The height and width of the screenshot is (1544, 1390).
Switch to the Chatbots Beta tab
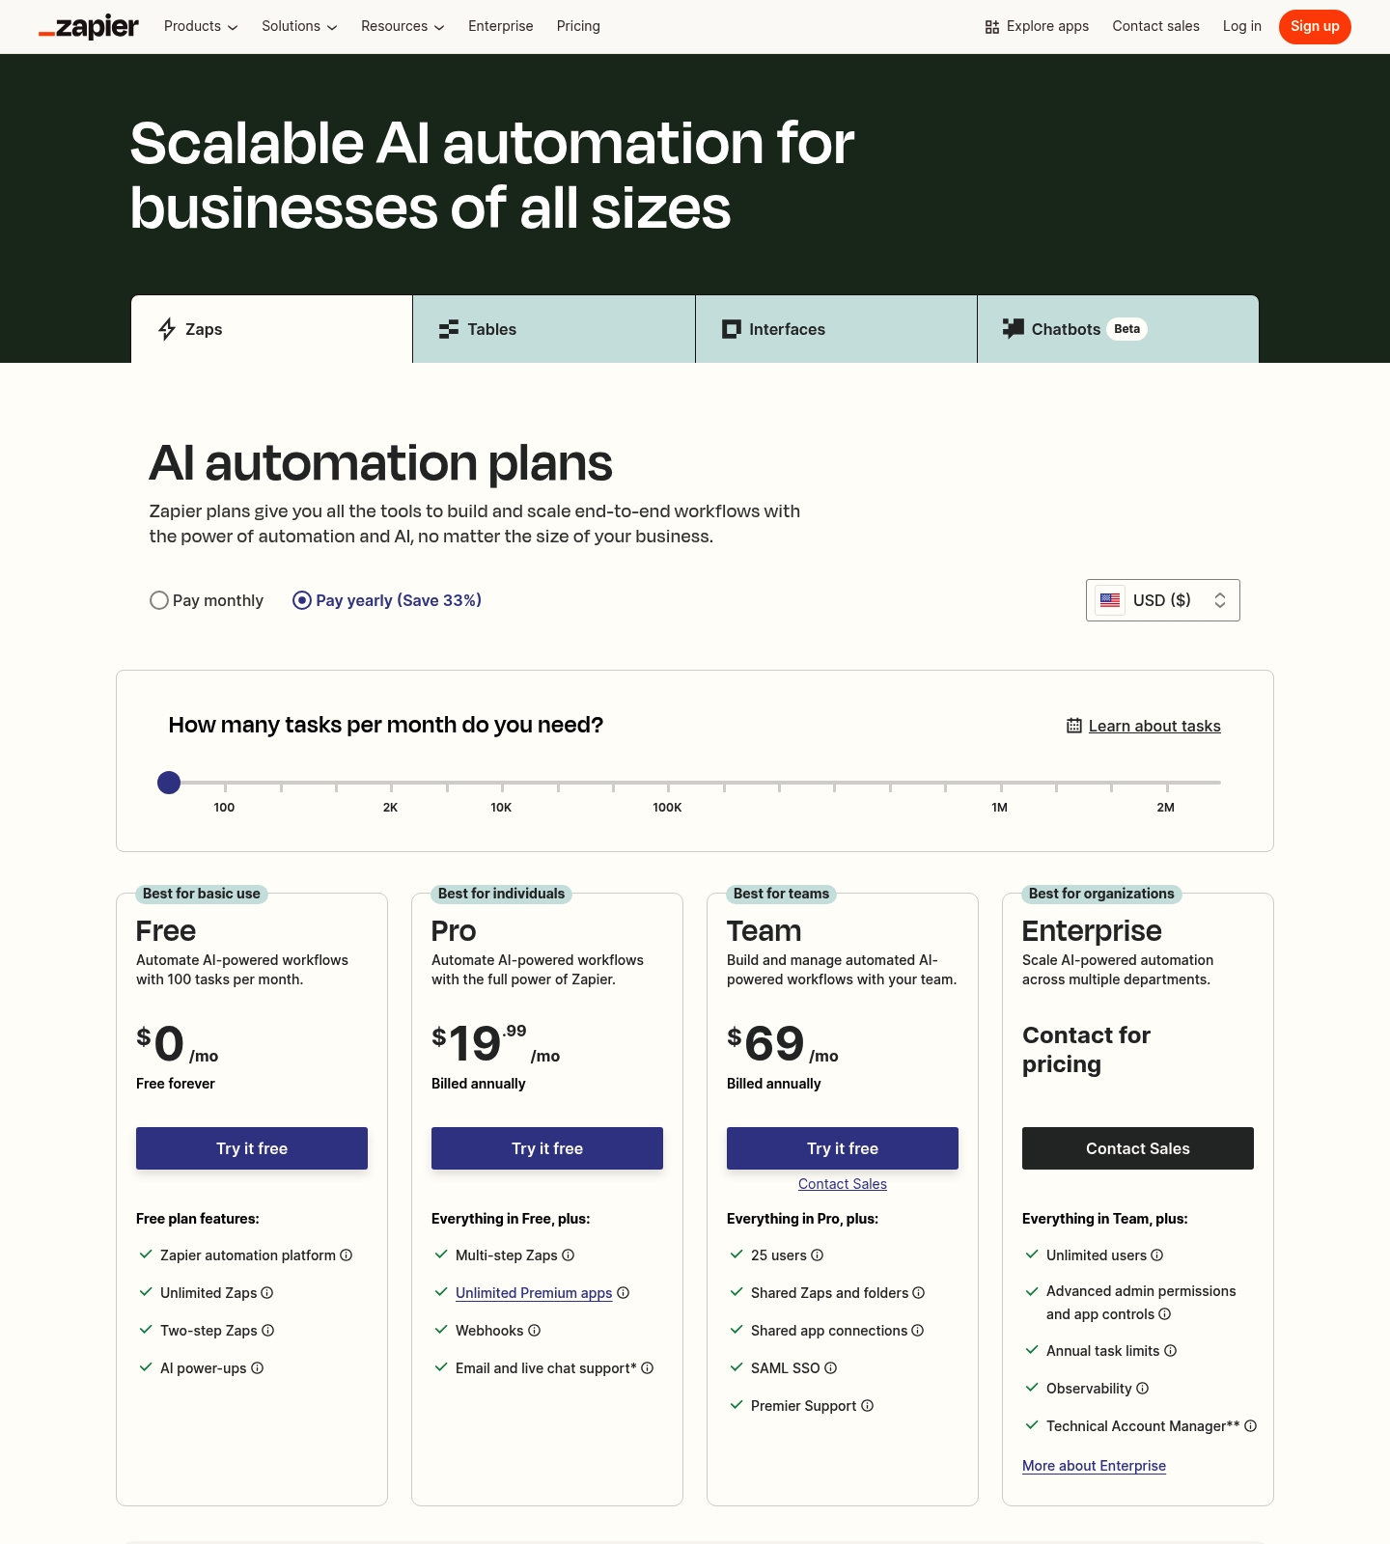(x=1118, y=329)
